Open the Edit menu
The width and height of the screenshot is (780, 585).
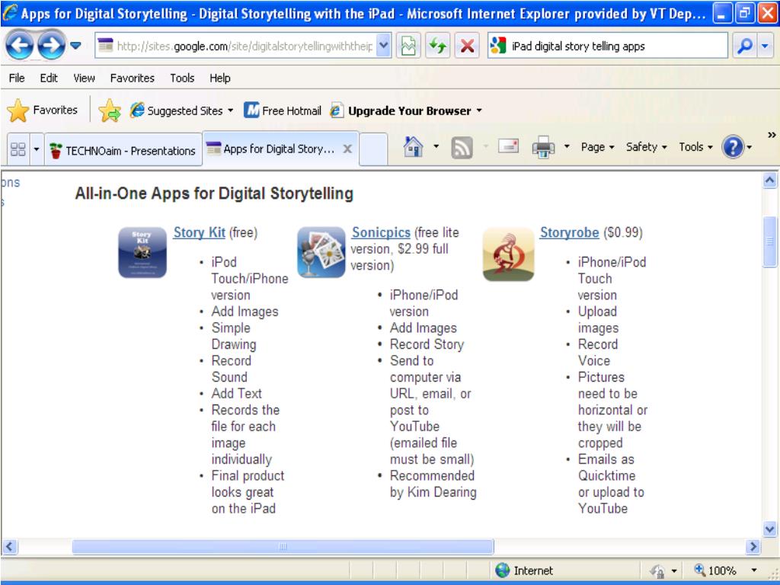(49, 78)
